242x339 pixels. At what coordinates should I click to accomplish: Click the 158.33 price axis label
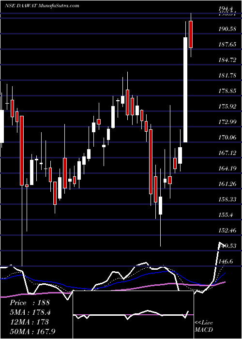(x=227, y=200)
